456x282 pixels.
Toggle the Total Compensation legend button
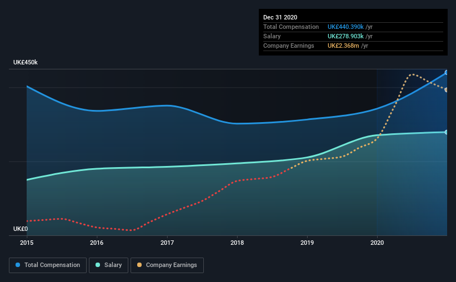(x=48, y=265)
